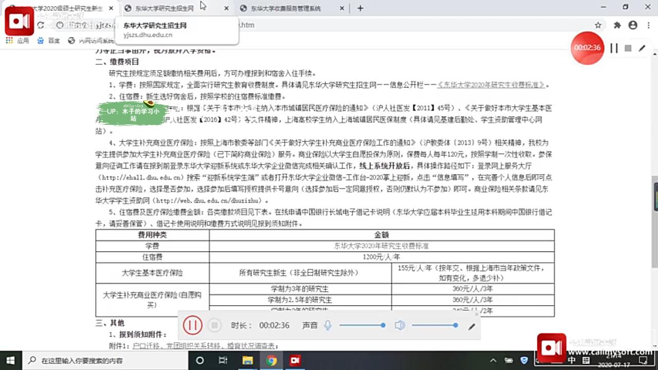Click the 所有研究生新生 table cell
Viewport: 658px width, 370px height.
(x=300, y=273)
